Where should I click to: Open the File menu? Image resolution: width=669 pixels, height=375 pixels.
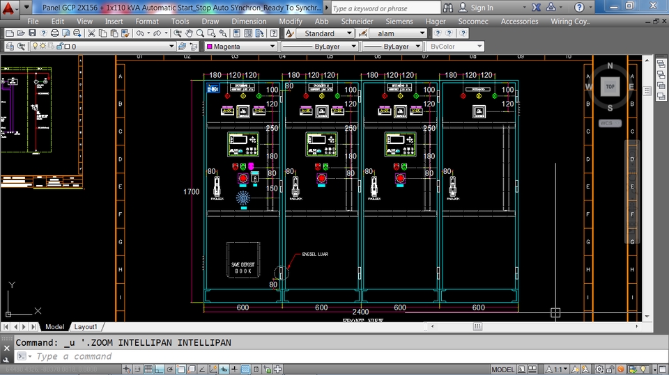pos(33,21)
